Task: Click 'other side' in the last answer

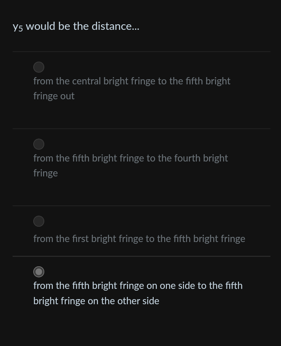Action: tap(138, 301)
